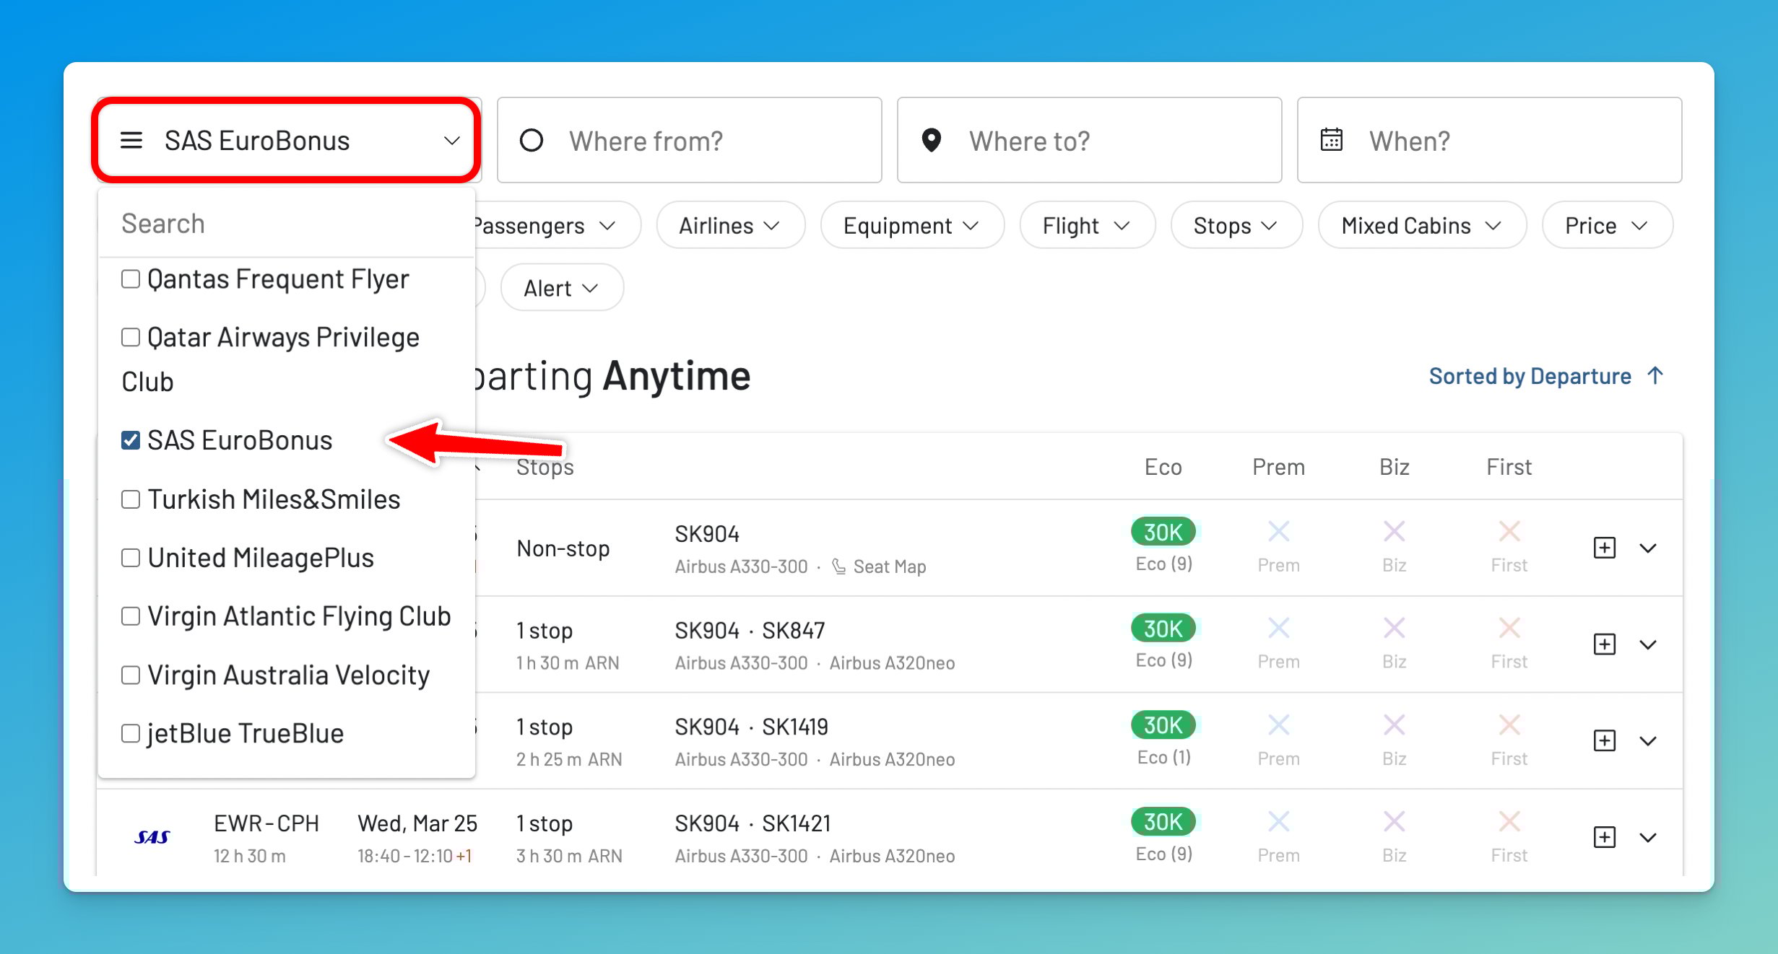Click the calendar icon in When field
The image size is (1778, 954).
point(1331,140)
